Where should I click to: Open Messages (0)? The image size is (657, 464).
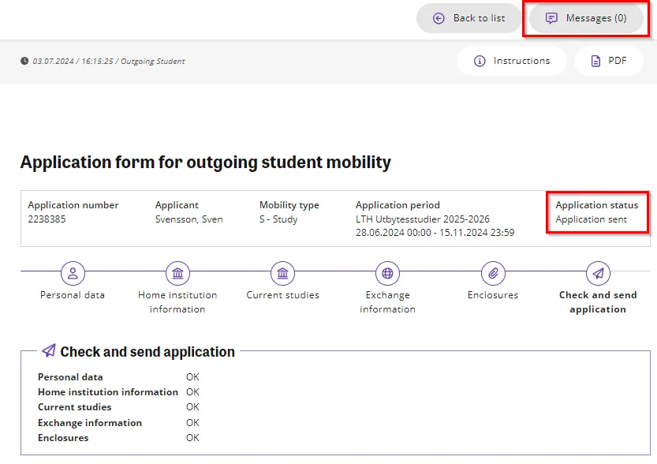587,18
